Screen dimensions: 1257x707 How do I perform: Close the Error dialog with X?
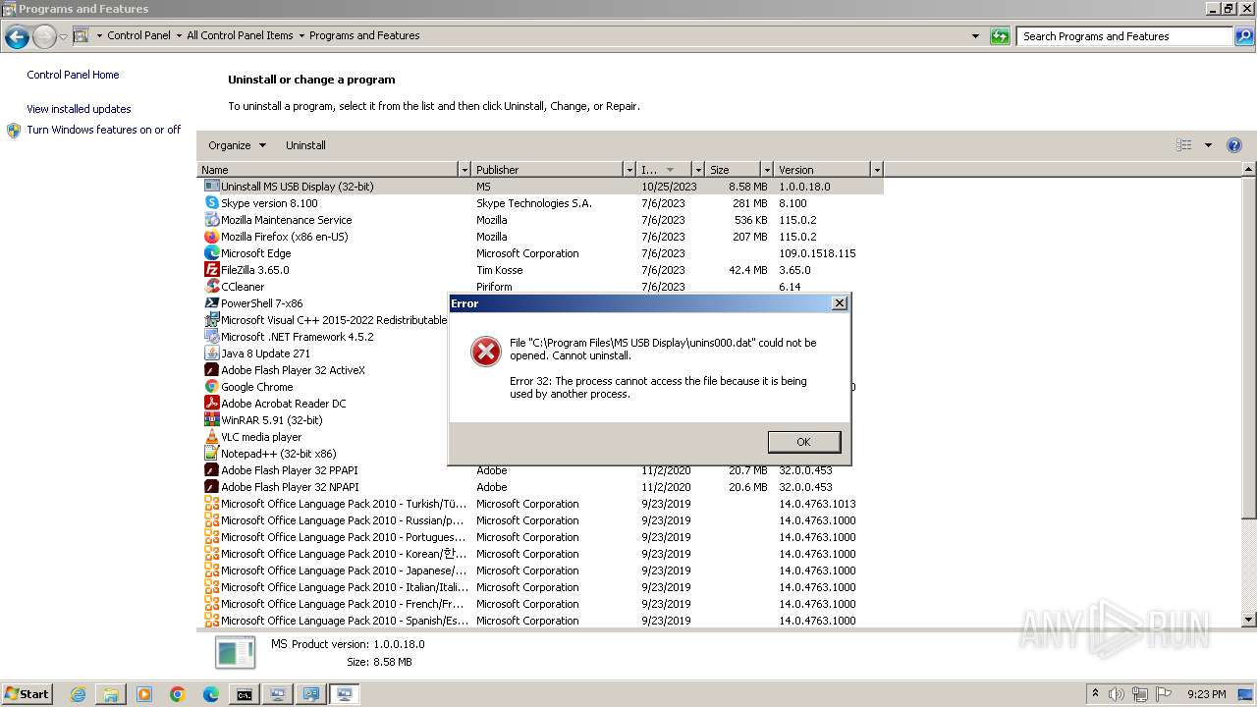(839, 303)
